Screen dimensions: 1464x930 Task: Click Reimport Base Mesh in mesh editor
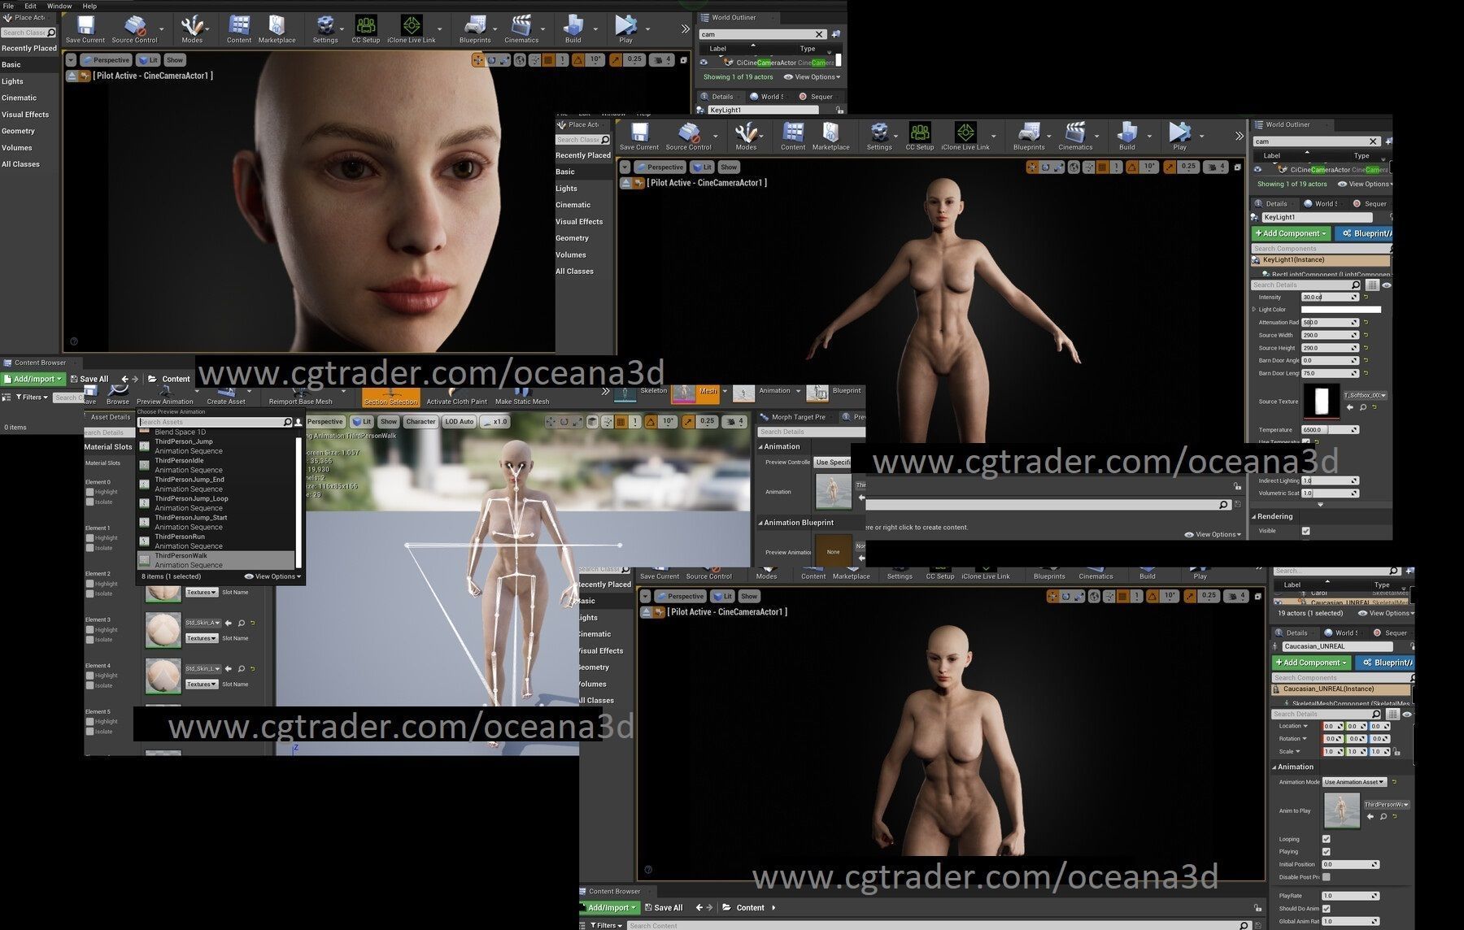coord(300,398)
